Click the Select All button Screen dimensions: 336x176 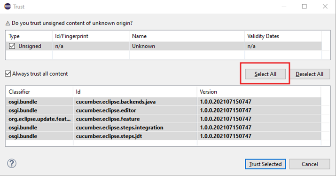click(266, 74)
